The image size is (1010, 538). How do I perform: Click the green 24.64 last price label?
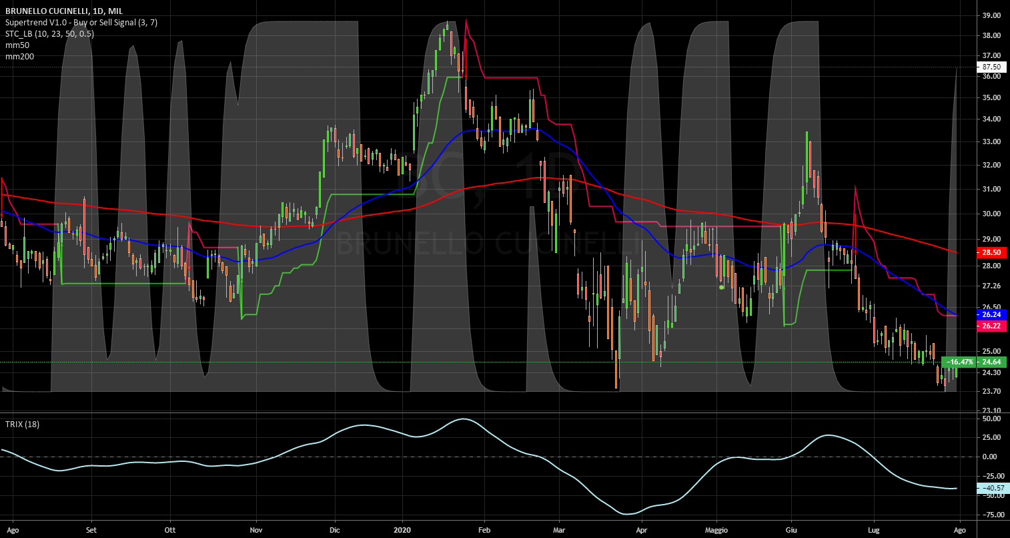991,362
